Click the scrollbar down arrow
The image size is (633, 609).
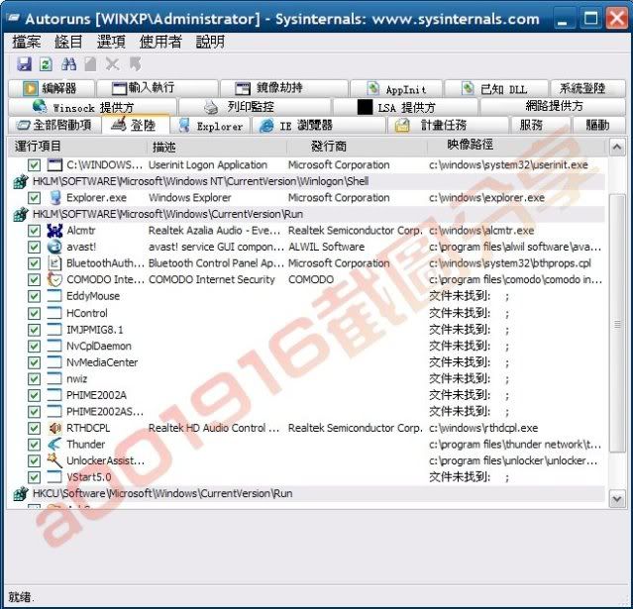[617, 499]
